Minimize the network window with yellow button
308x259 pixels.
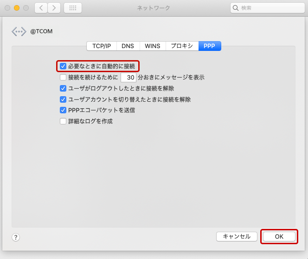tap(17, 8)
